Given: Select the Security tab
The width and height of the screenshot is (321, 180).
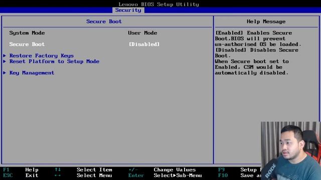Looking at the screenshot, I should [128, 10].
